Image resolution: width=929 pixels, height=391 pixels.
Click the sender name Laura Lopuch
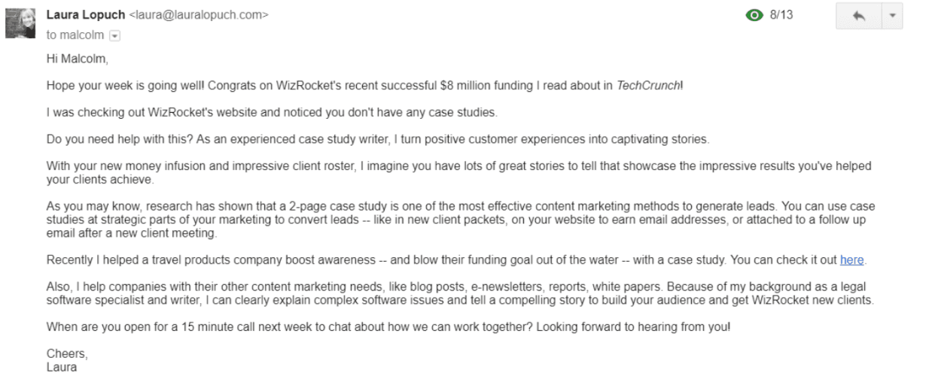point(86,14)
